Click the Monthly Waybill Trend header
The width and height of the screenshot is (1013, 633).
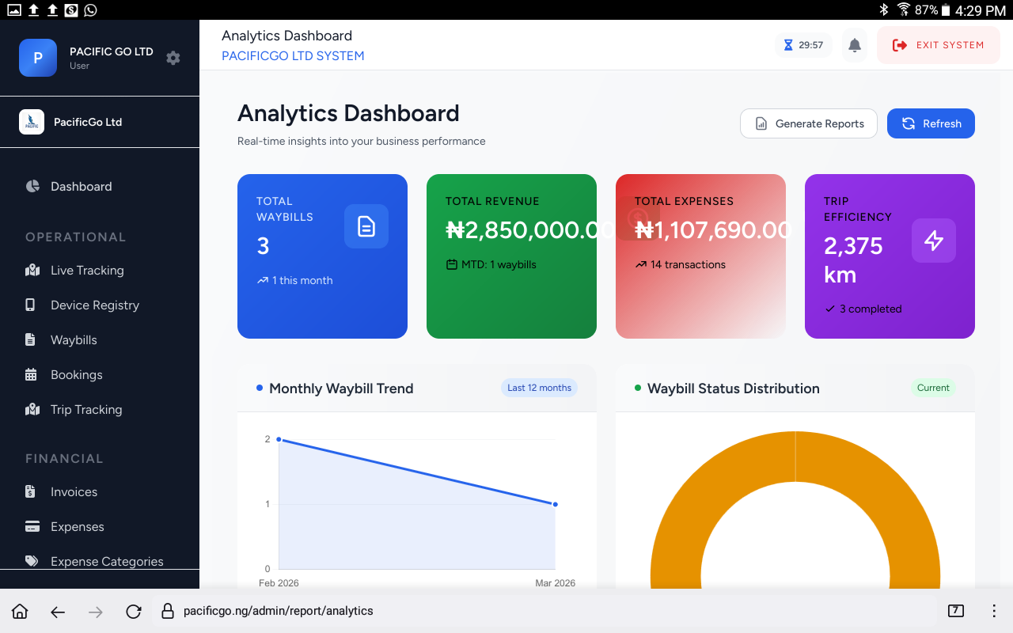pos(341,389)
